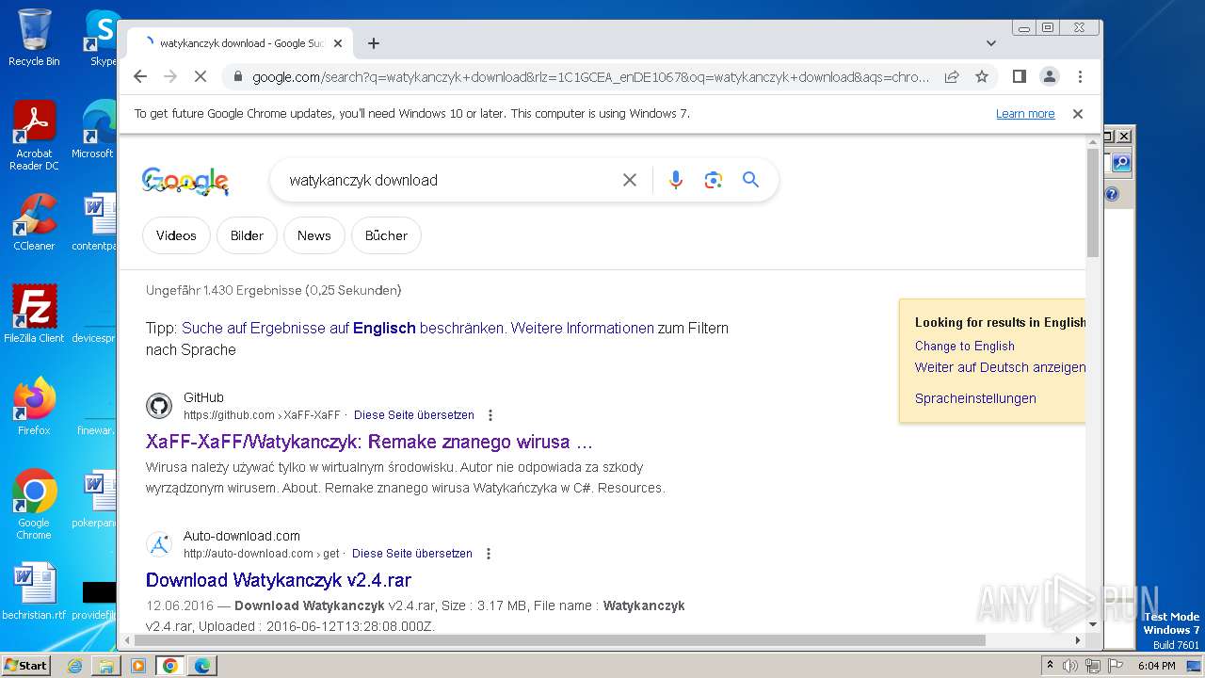1205x678 pixels.
Task: Switch to the Bilder filter
Action: point(247,235)
